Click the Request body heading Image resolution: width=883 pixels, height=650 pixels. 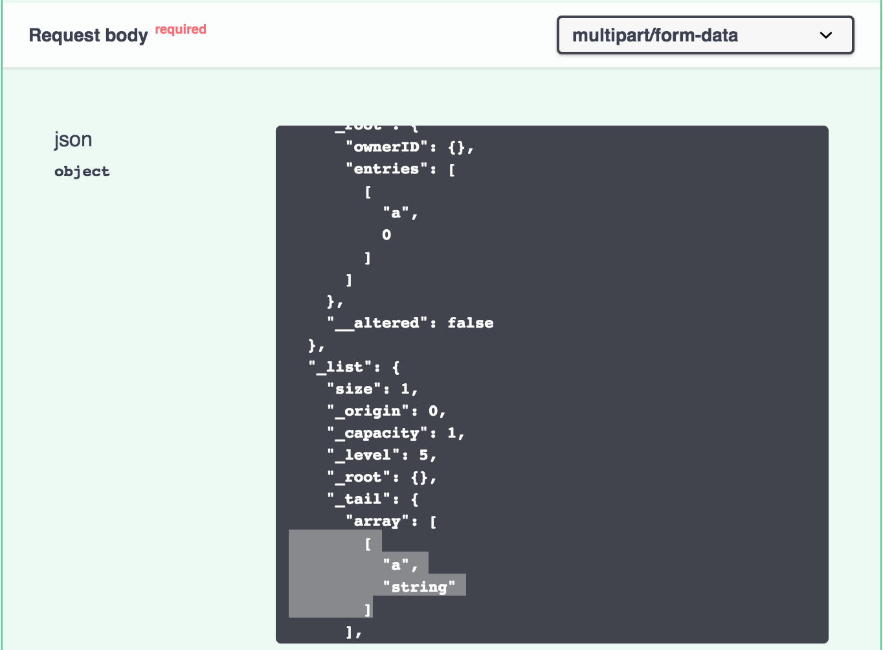(89, 36)
